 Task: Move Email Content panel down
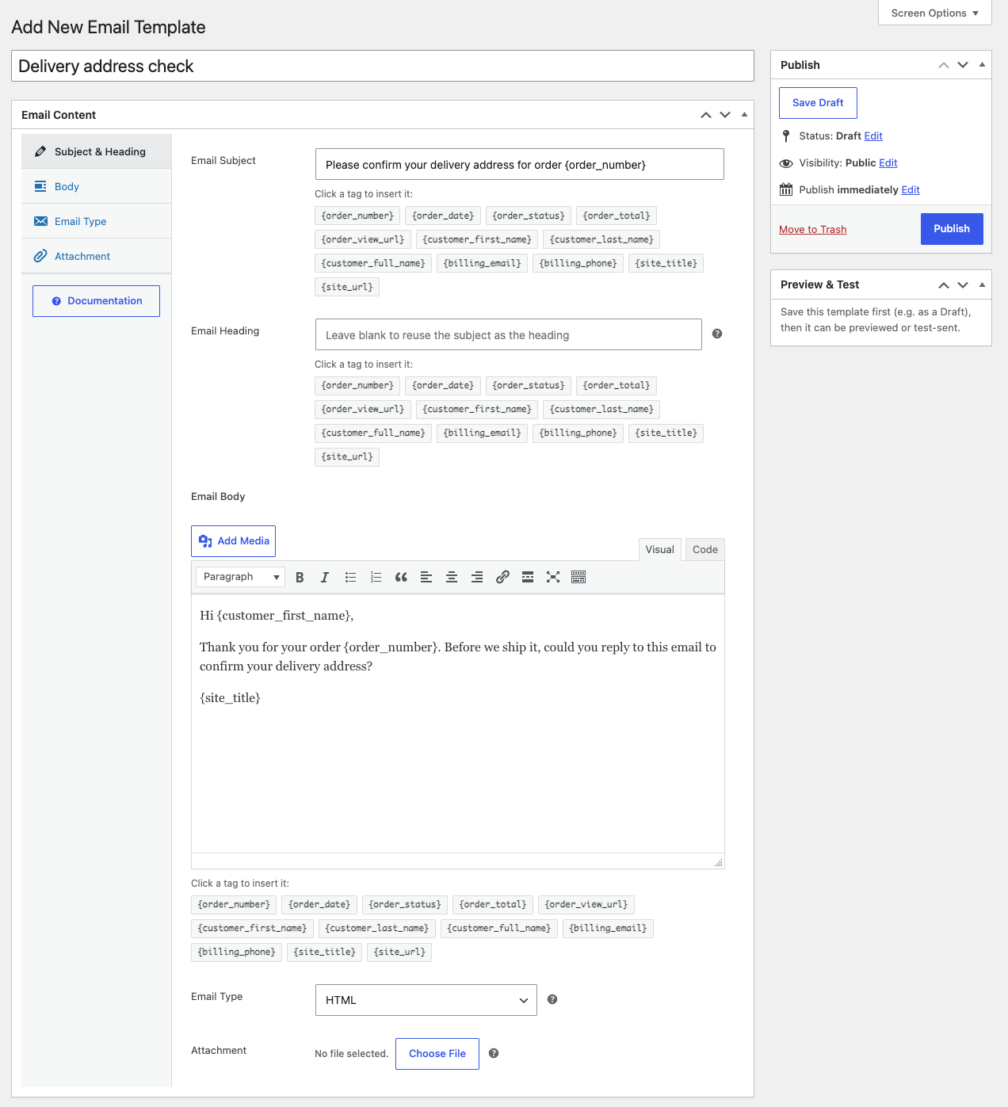click(725, 115)
